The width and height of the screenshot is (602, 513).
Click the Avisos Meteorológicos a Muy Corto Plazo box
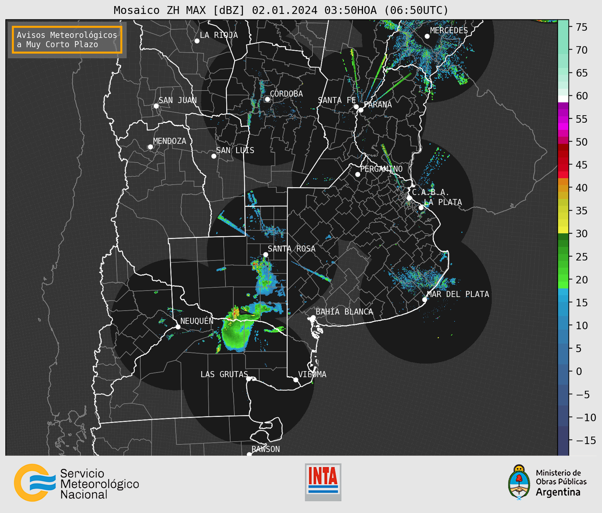point(67,40)
